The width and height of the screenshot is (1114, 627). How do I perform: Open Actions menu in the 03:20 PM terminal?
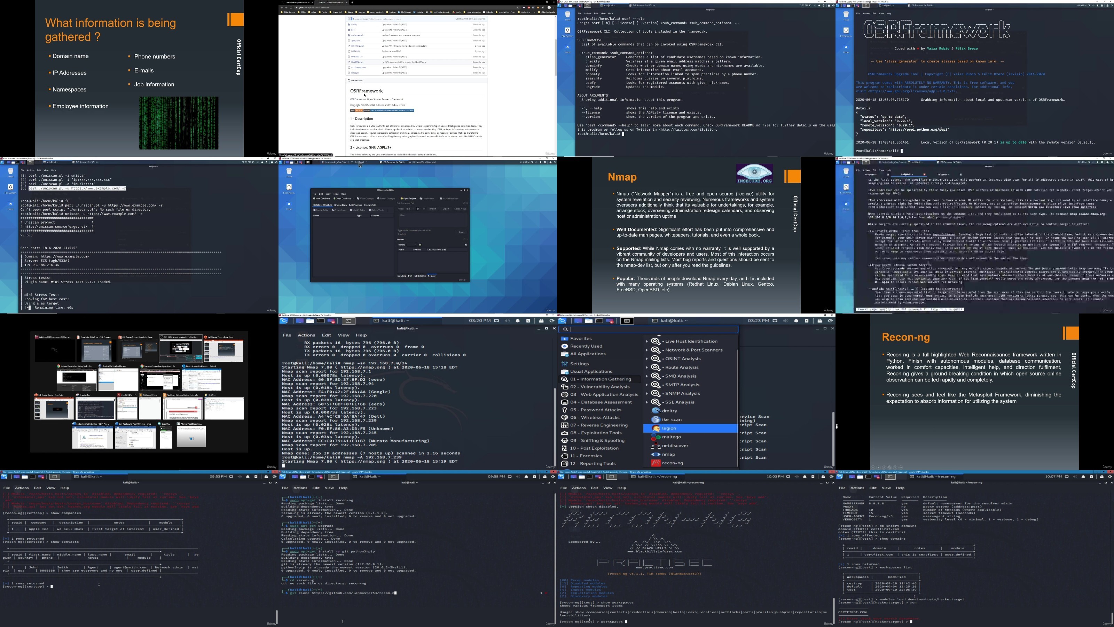click(306, 335)
